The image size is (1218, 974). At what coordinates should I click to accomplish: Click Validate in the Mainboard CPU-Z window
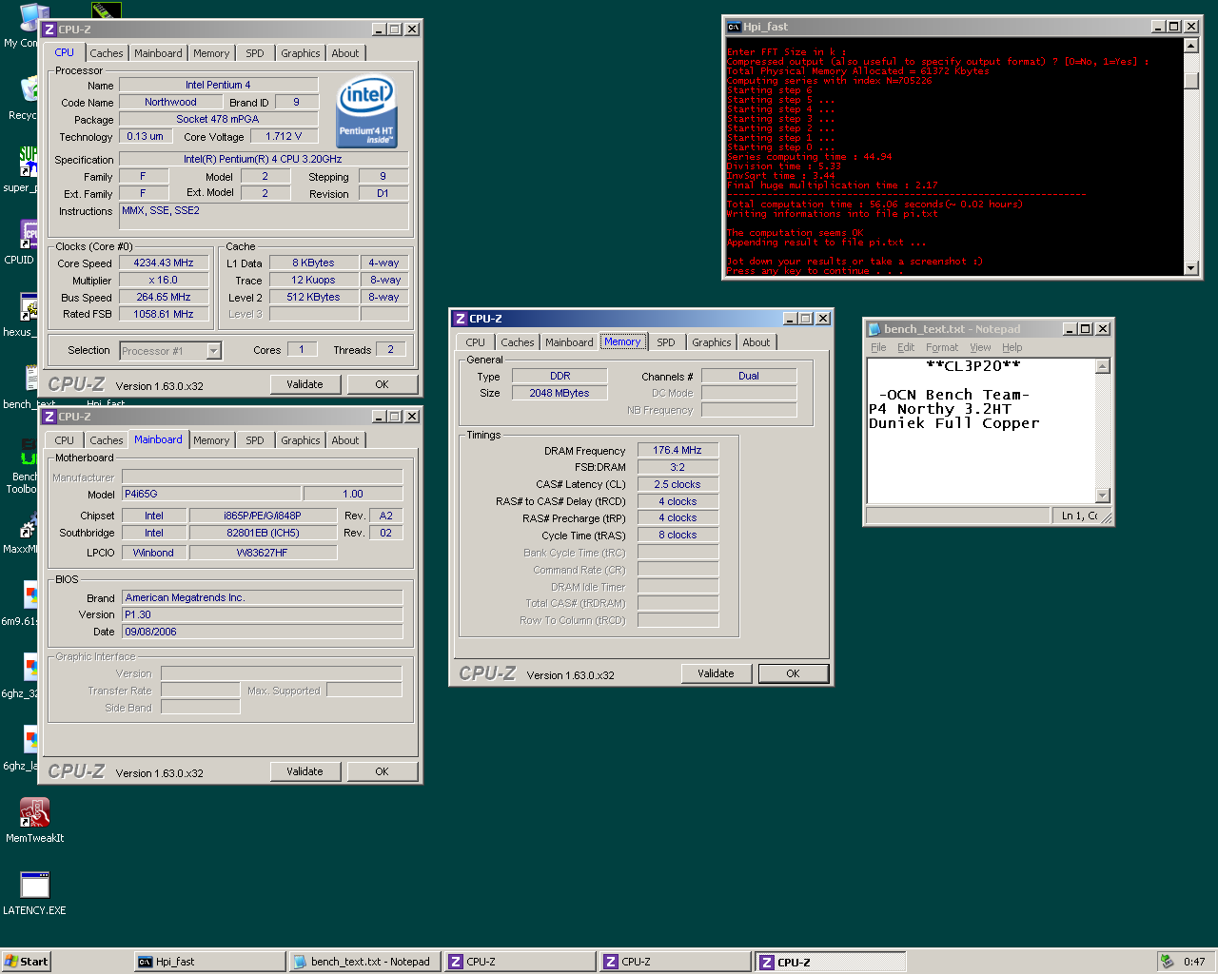[304, 771]
